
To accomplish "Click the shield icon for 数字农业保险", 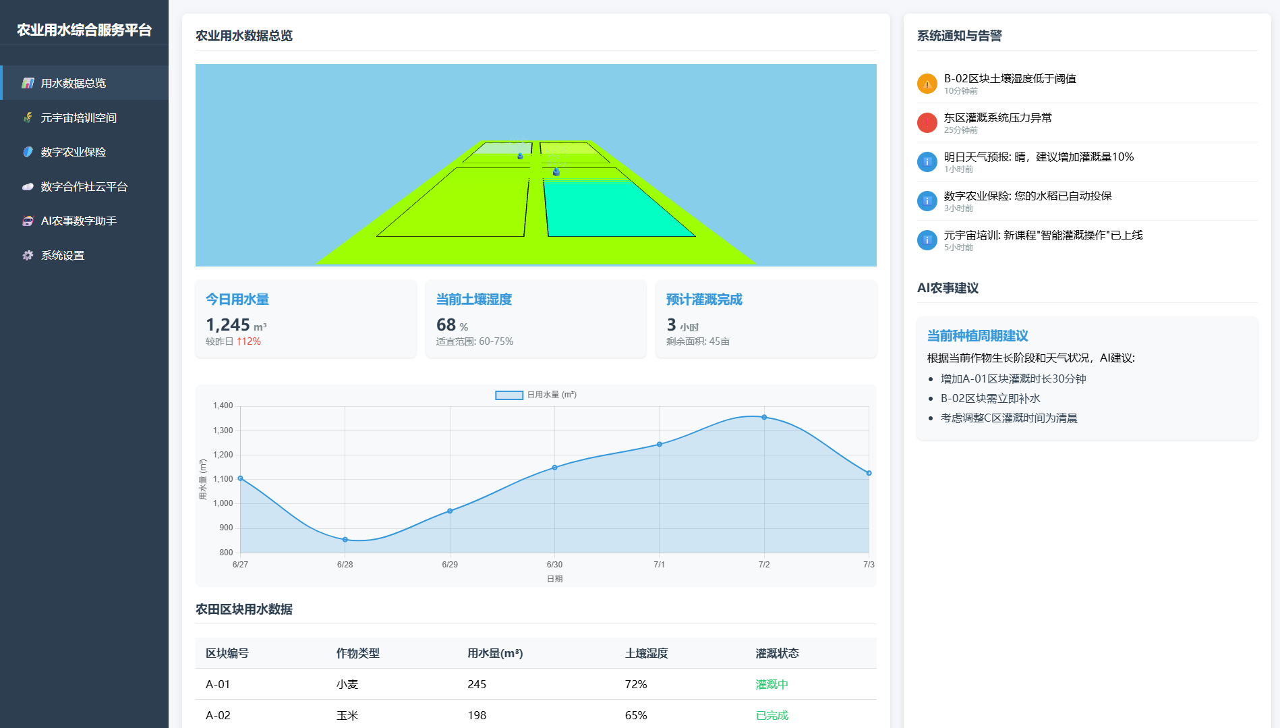I will coord(28,152).
